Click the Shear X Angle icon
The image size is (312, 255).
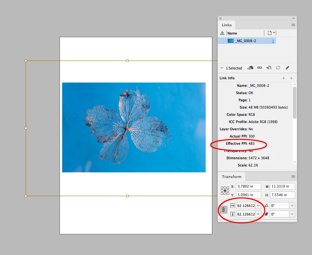(x=267, y=214)
